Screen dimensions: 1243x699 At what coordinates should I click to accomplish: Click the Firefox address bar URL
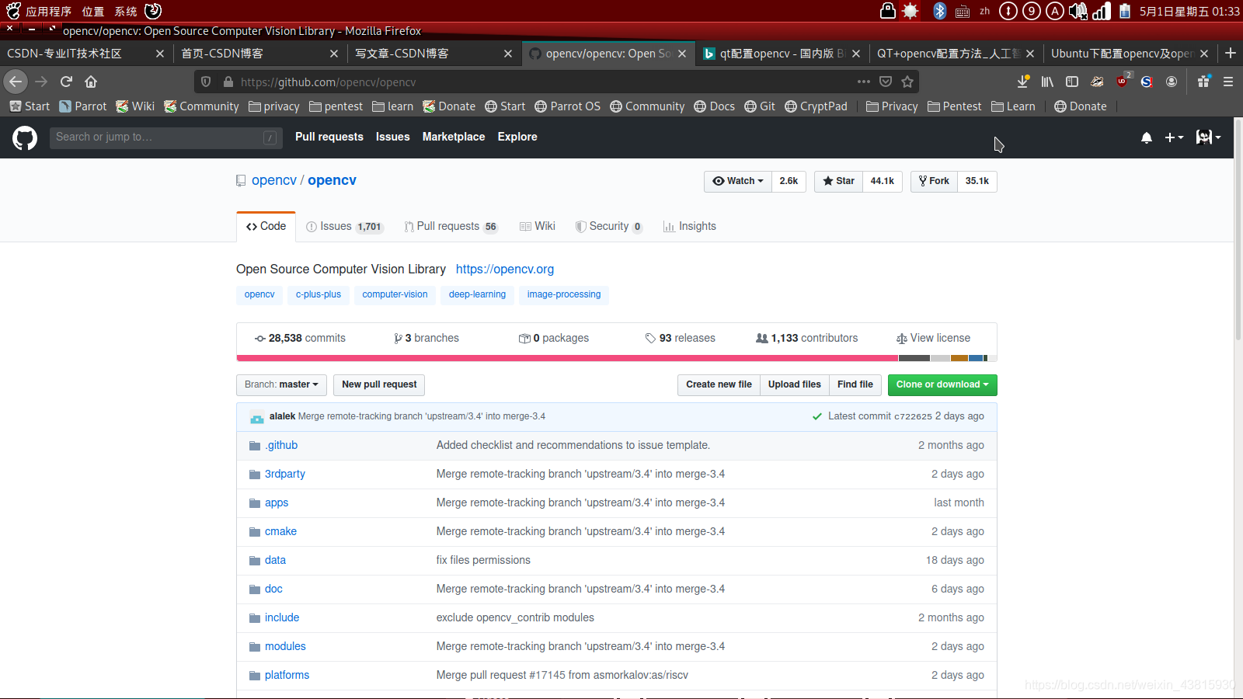(328, 82)
